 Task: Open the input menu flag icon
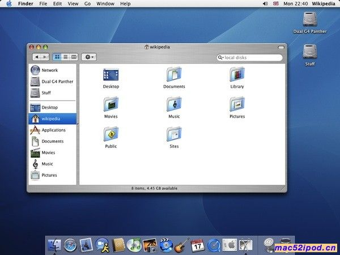point(276,4)
